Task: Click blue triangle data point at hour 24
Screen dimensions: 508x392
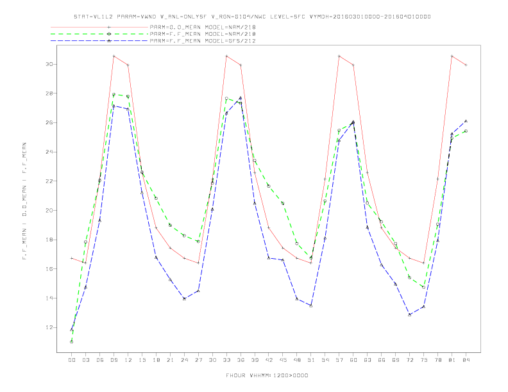Action: click(184, 299)
